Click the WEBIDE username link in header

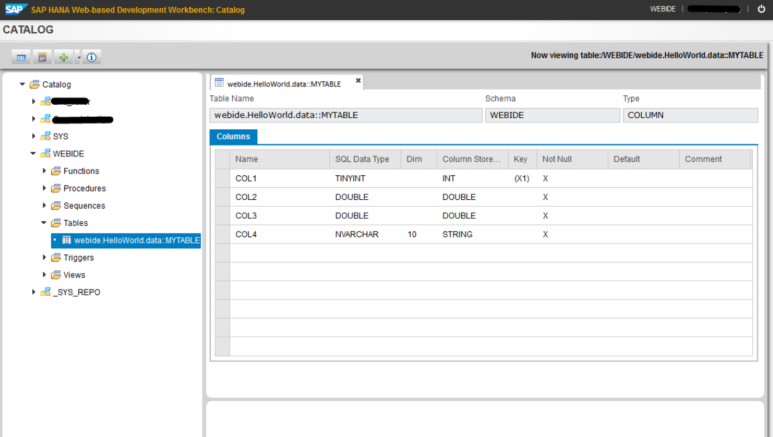coord(663,9)
